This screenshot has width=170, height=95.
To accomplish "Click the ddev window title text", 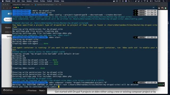I will [89, 8].
